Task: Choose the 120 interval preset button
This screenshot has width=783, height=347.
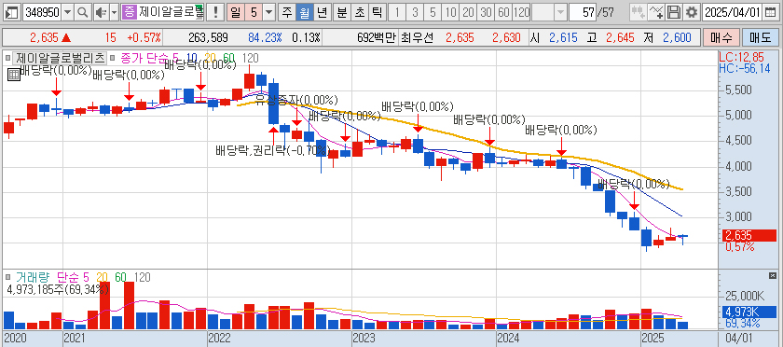Action: pyautogui.click(x=521, y=12)
